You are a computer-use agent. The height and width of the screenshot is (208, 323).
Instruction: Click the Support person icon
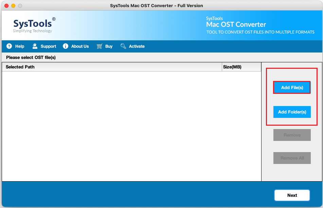tap(35, 46)
